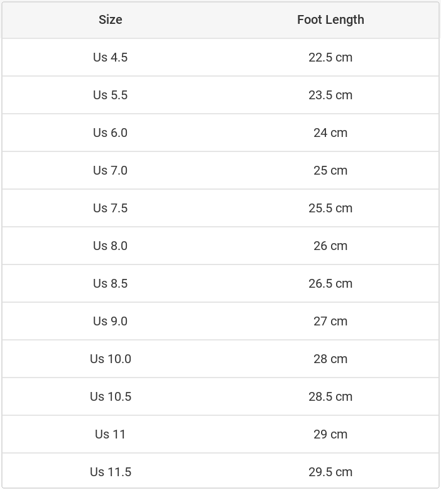Click the Us 8.5 size cell
Screen dimensions: 441x490
[x=111, y=283]
